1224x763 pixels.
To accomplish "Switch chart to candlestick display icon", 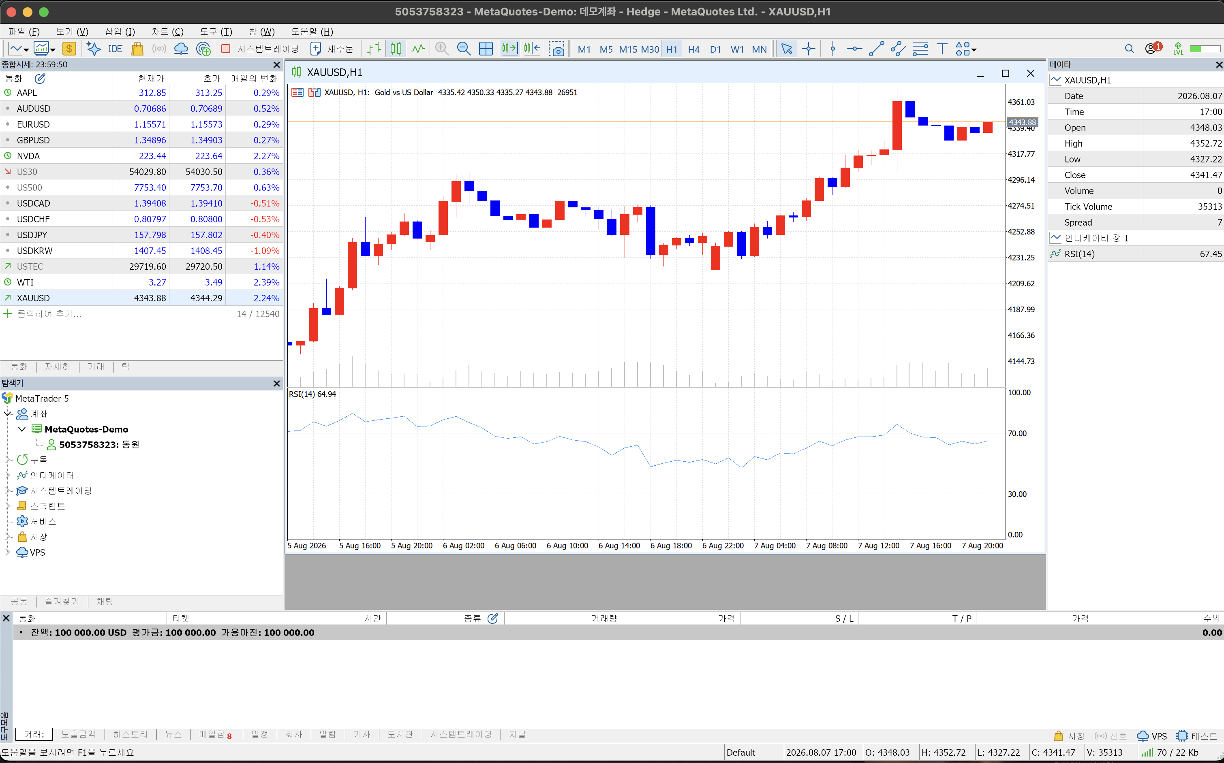I will (x=396, y=49).
